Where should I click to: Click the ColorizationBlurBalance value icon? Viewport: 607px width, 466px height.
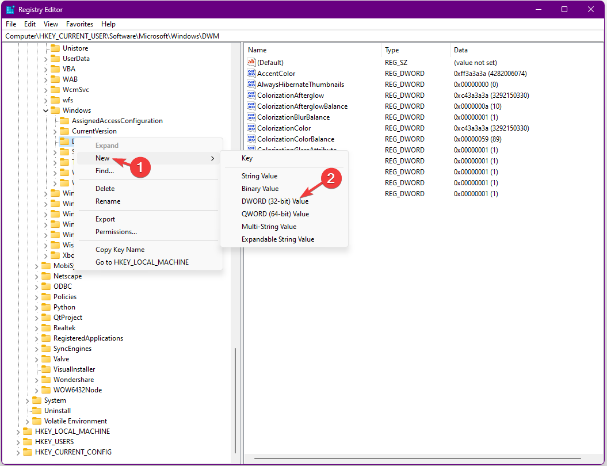250,117
